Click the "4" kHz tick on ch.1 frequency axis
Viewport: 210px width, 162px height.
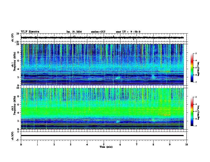[19, 69]
